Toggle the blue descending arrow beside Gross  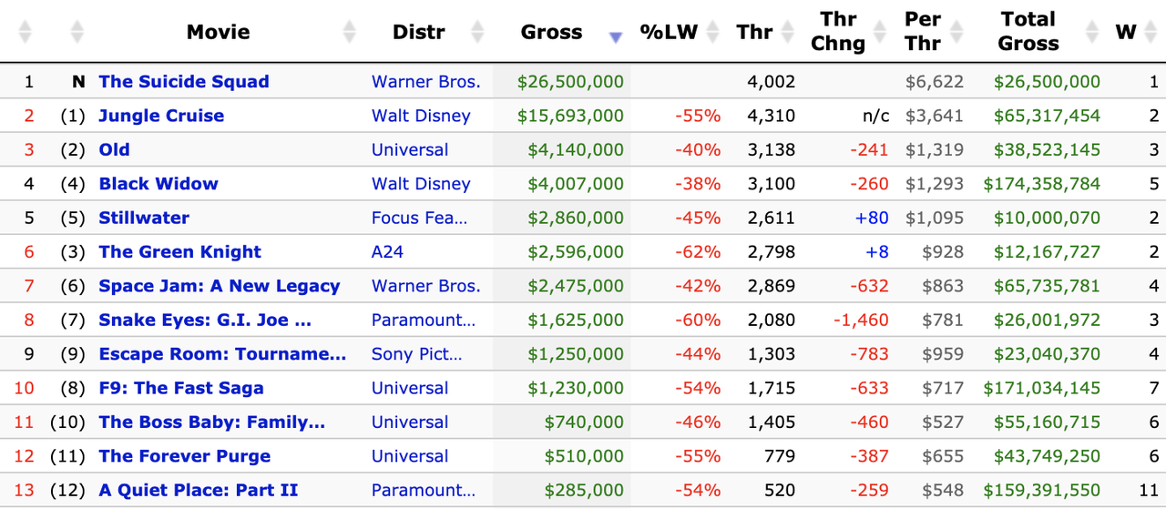click(616, 36)
